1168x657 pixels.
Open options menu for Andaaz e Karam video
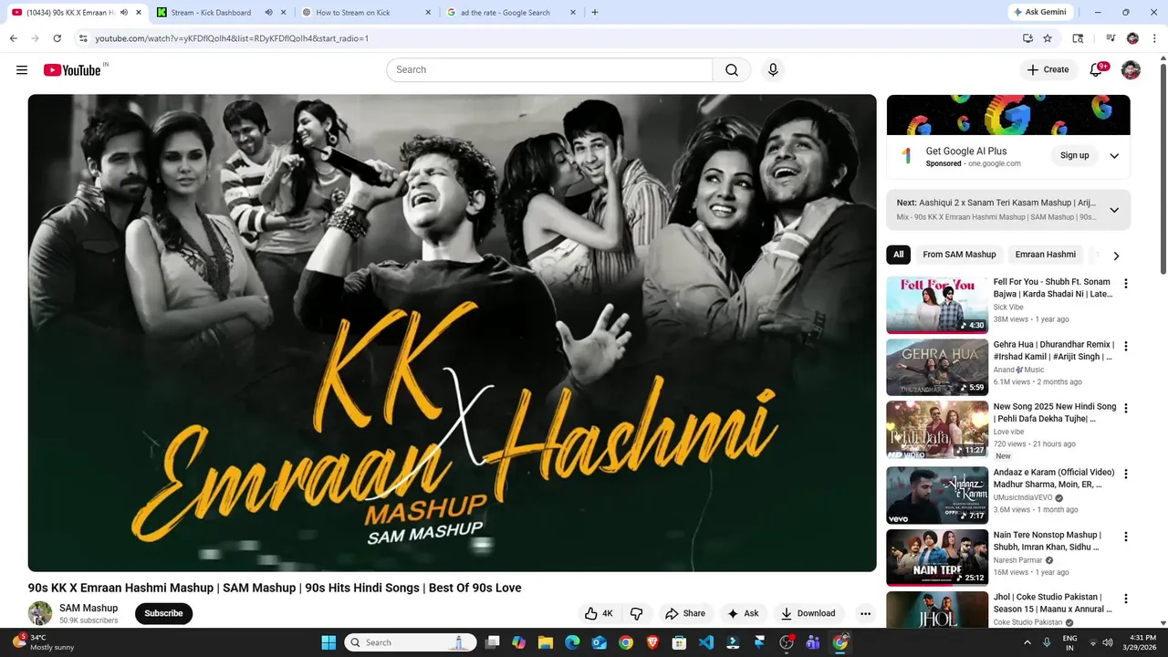(1125, 474)
